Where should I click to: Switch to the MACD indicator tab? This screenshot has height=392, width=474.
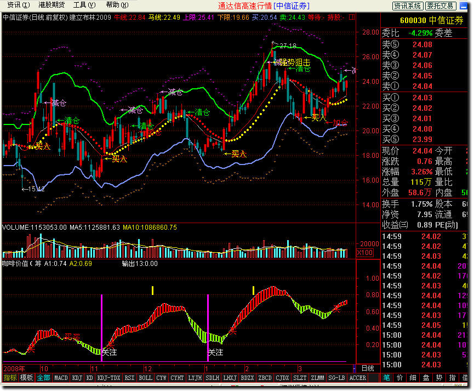[61, 378]
